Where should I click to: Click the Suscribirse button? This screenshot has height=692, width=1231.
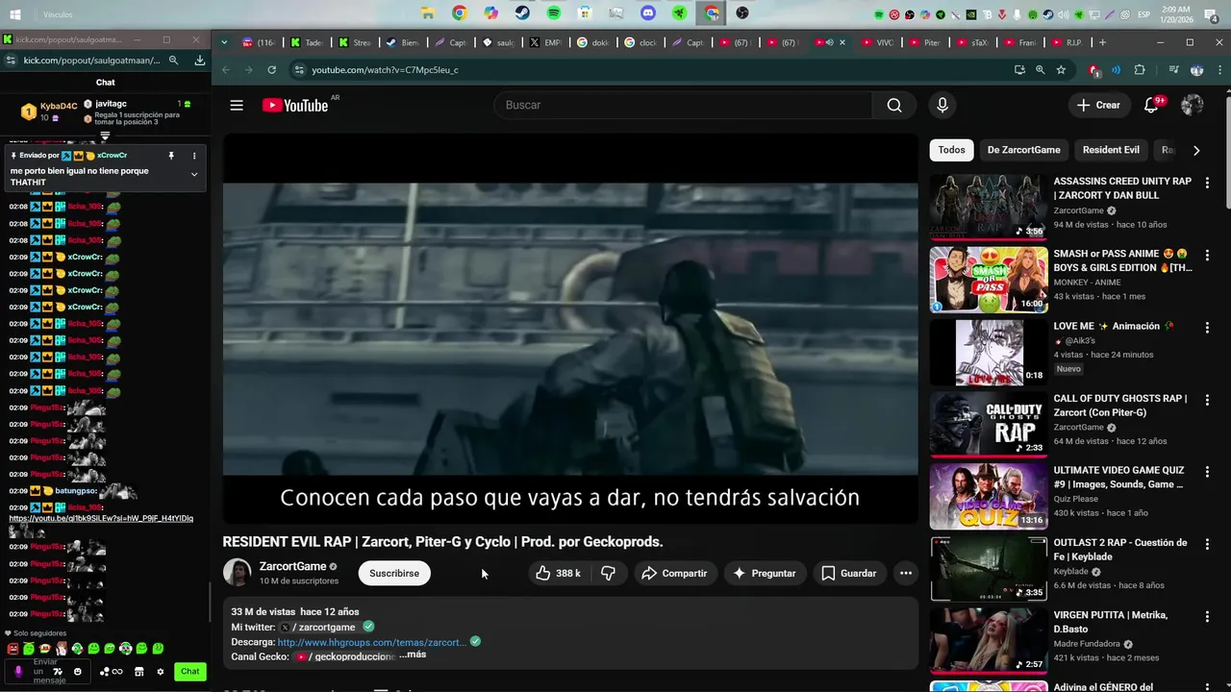(394, 573)
